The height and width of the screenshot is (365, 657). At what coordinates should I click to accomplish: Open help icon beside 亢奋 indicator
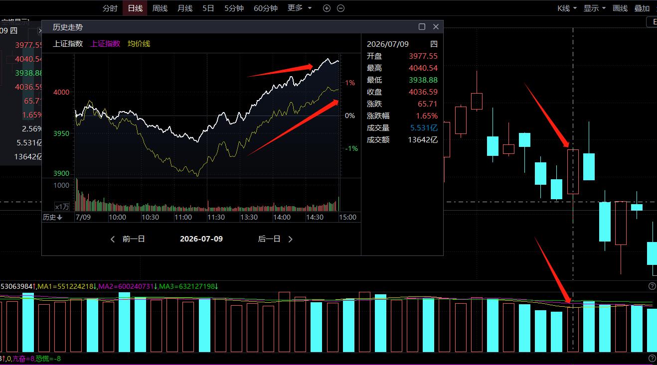(652, 359)
